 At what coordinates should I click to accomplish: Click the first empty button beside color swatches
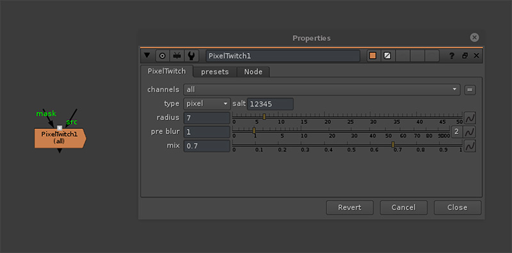tap(403, 56)
